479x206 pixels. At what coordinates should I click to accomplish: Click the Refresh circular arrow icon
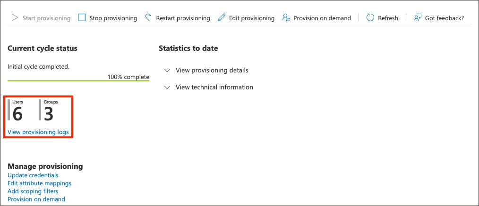click(x=370, y=18)
